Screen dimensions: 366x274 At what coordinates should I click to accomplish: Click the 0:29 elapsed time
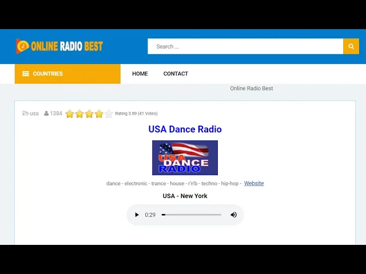coord(150,215)
